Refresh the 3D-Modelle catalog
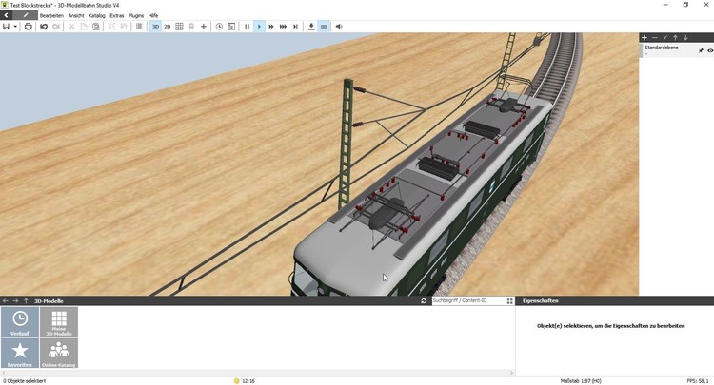 (424, 301)
